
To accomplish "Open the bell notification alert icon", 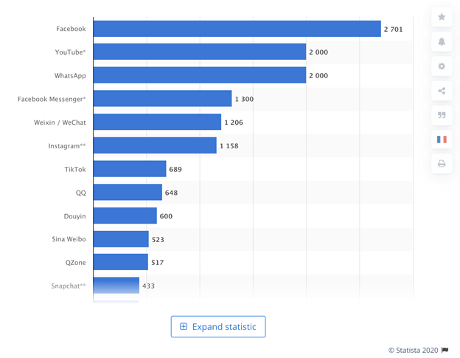I will [x=442, y=41].
